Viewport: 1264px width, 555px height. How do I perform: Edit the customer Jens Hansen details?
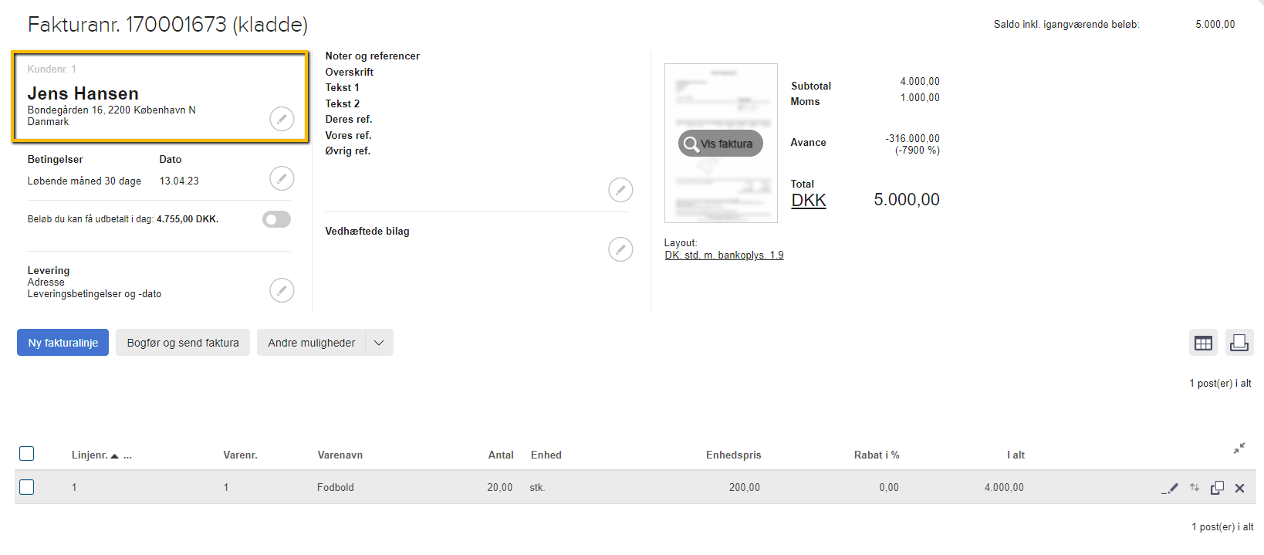point(282,119)
